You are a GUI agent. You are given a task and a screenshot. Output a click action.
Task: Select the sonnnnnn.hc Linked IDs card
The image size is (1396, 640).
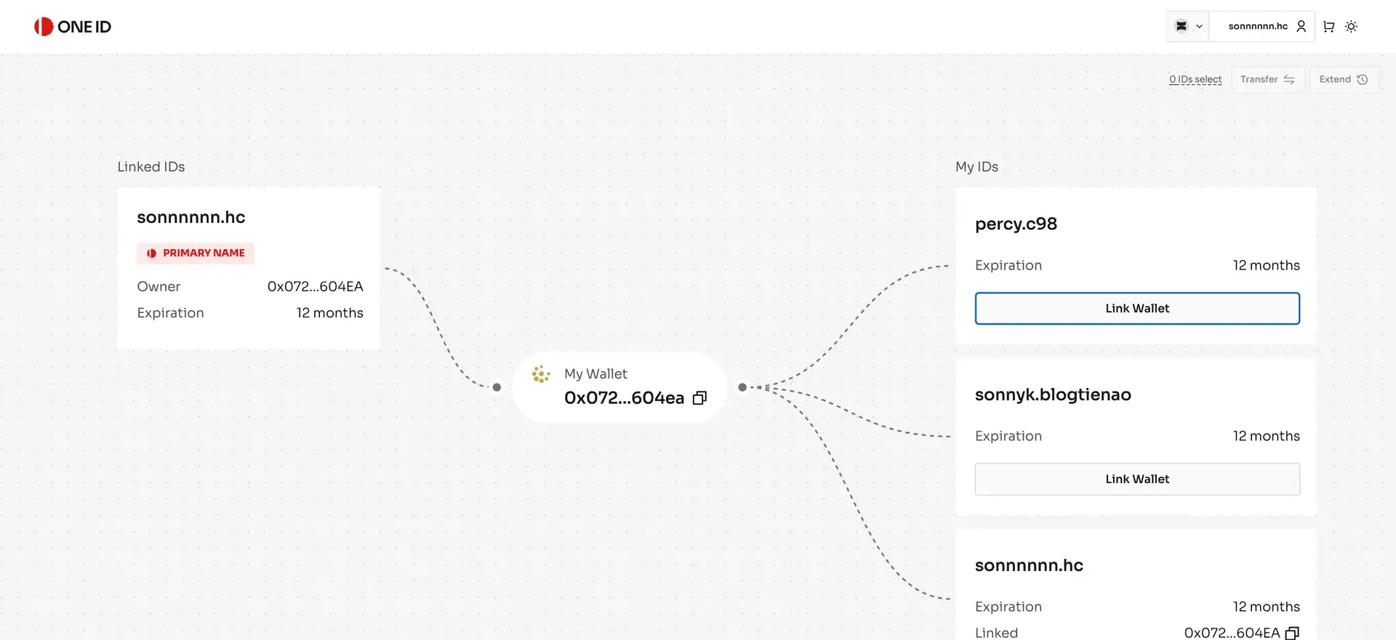pyautogui.click(x=248, y=268)
